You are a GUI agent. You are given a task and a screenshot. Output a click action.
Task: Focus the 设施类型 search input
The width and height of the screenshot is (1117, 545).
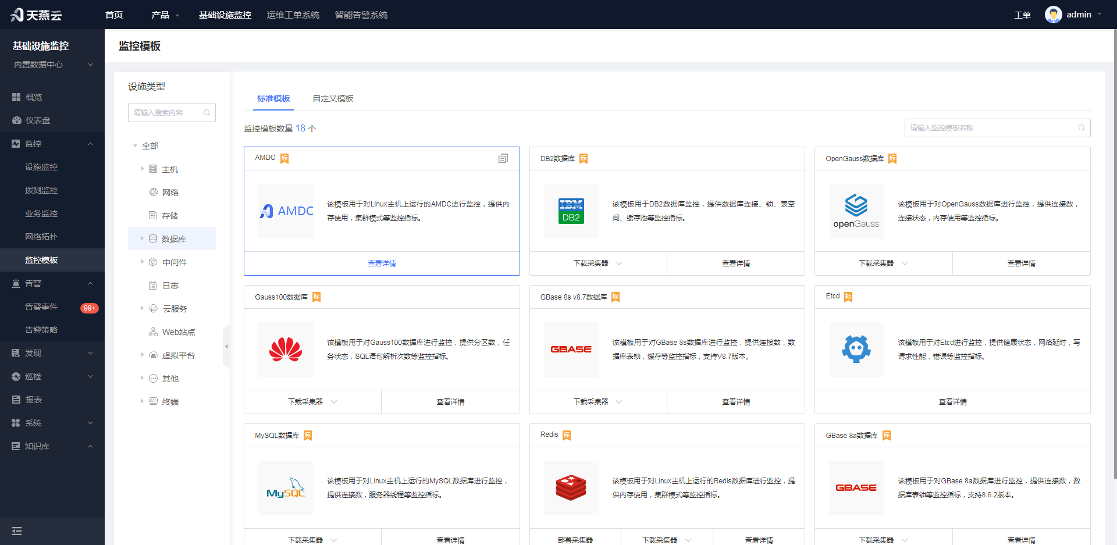coord(172,113)
